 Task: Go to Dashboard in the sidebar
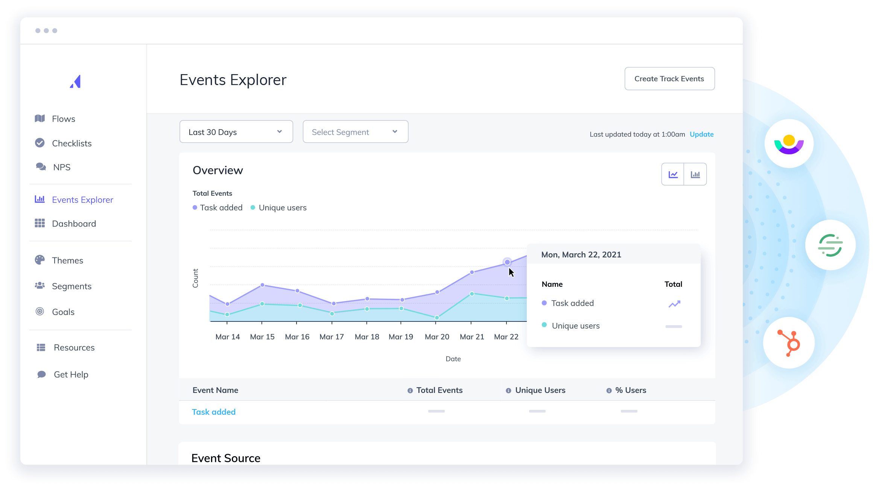[x=74, y=224]
